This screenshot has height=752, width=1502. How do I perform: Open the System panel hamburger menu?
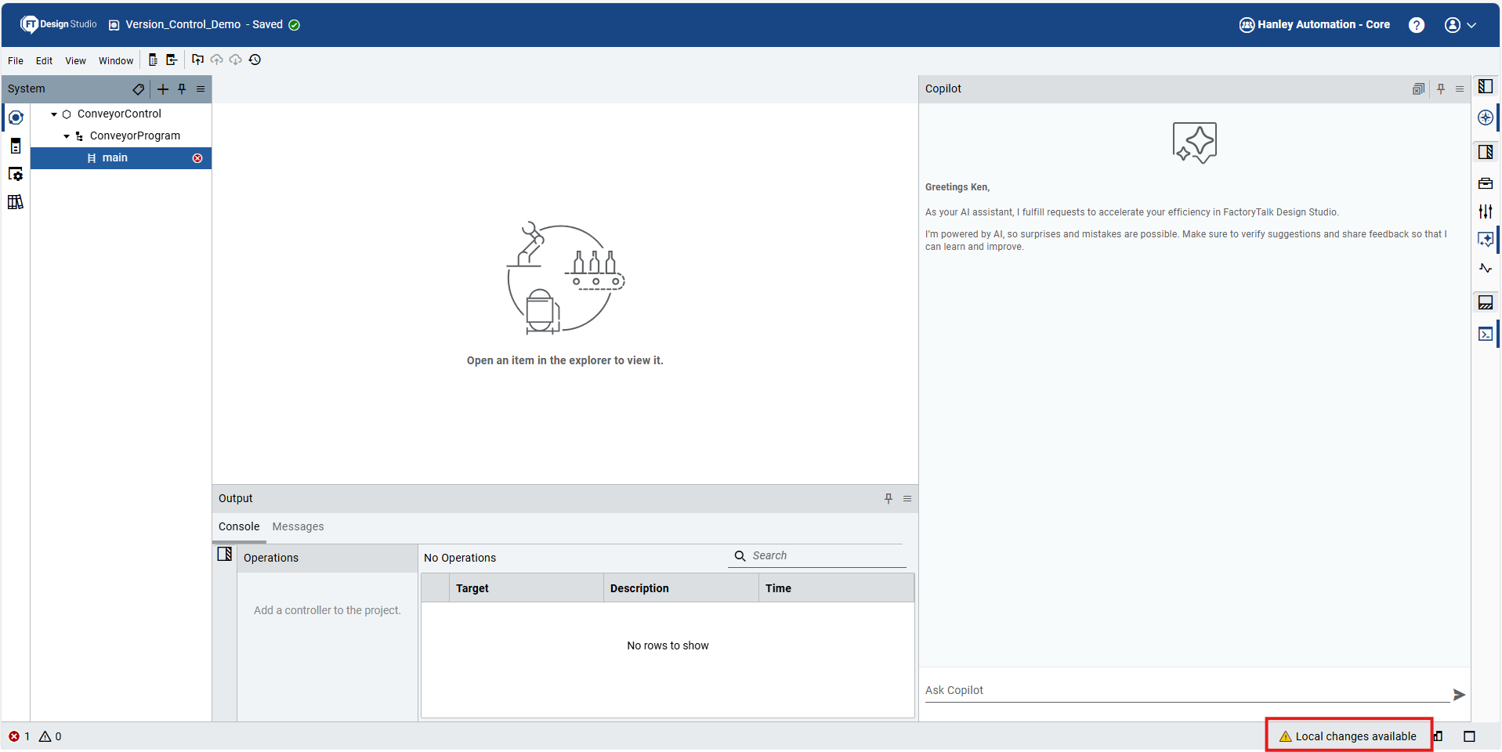point(201,89)
